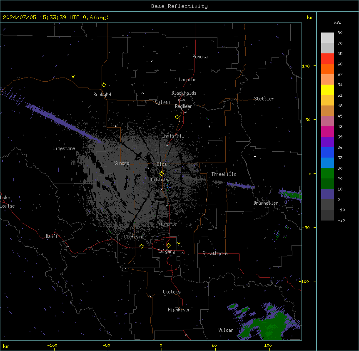Click the Olds town label

pos(162,164)
